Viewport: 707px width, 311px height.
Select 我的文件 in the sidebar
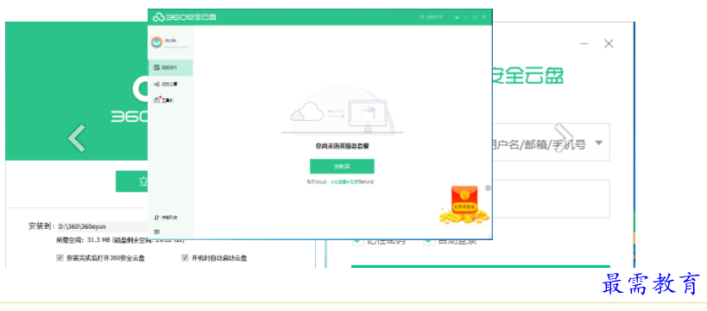click(x=170, y=67)
